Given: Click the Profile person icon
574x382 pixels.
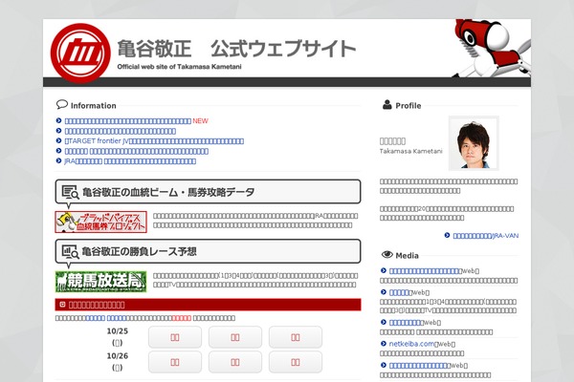Looking at the screenshot, I should [386, 105].
